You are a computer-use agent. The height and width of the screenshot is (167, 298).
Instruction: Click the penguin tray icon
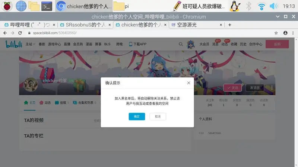point(235,6)
